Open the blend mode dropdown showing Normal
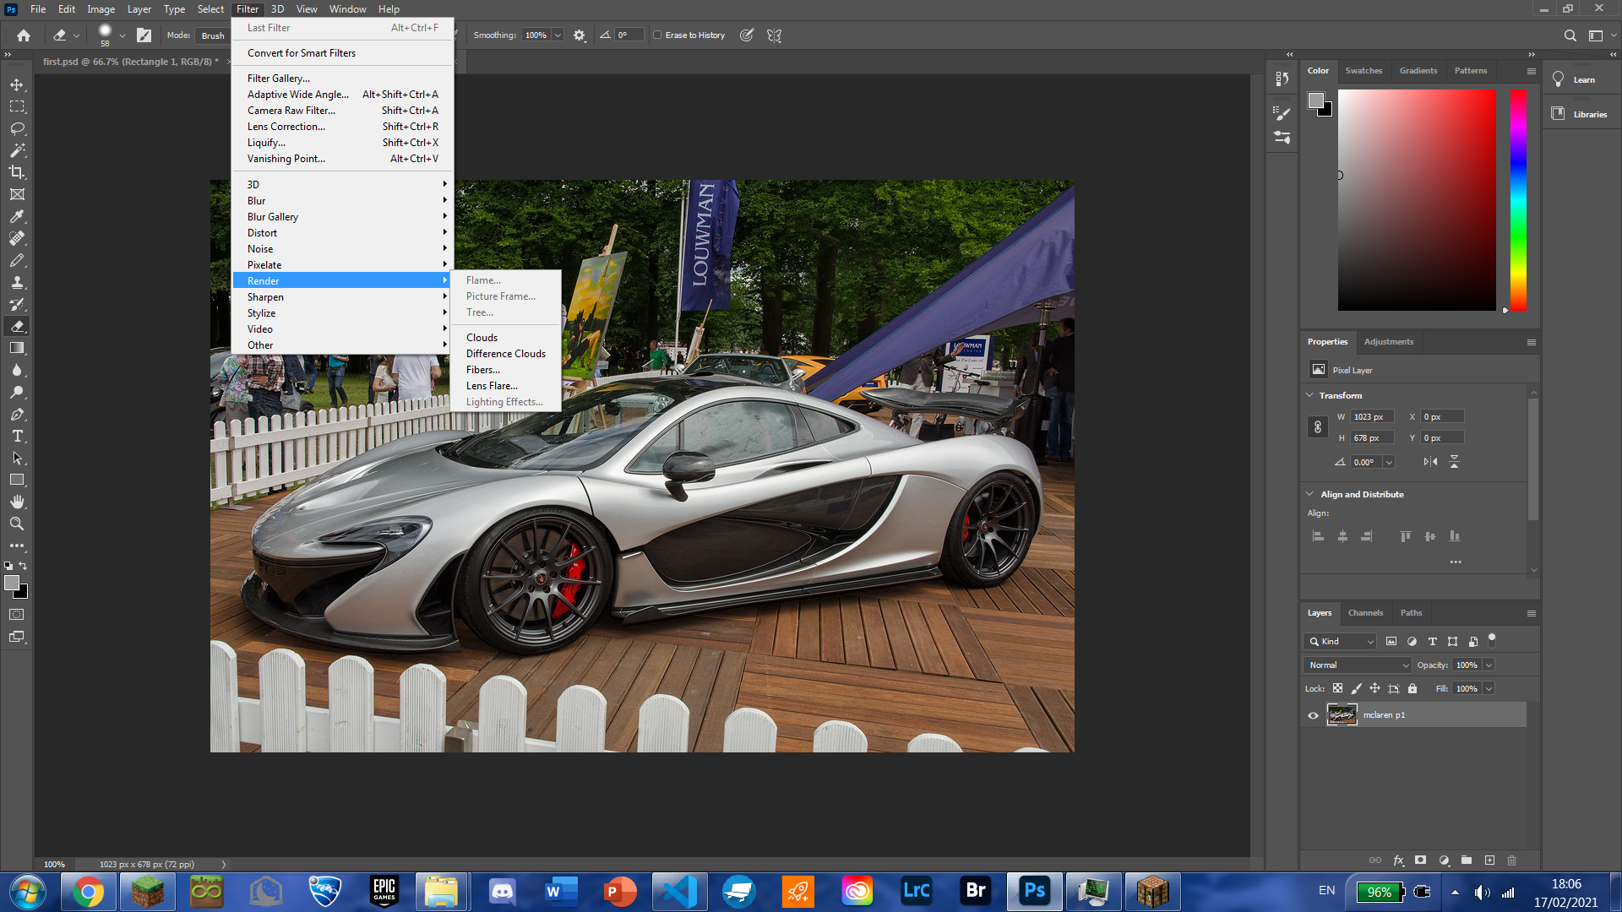This screenshot has width=1622, height=912. 1356,665
